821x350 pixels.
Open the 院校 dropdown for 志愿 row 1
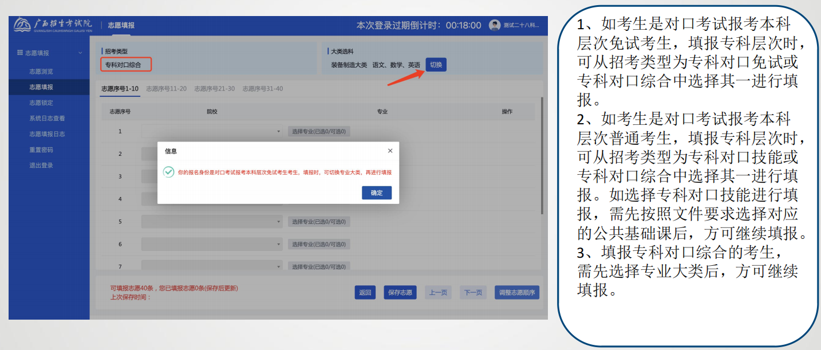[212, 131]
